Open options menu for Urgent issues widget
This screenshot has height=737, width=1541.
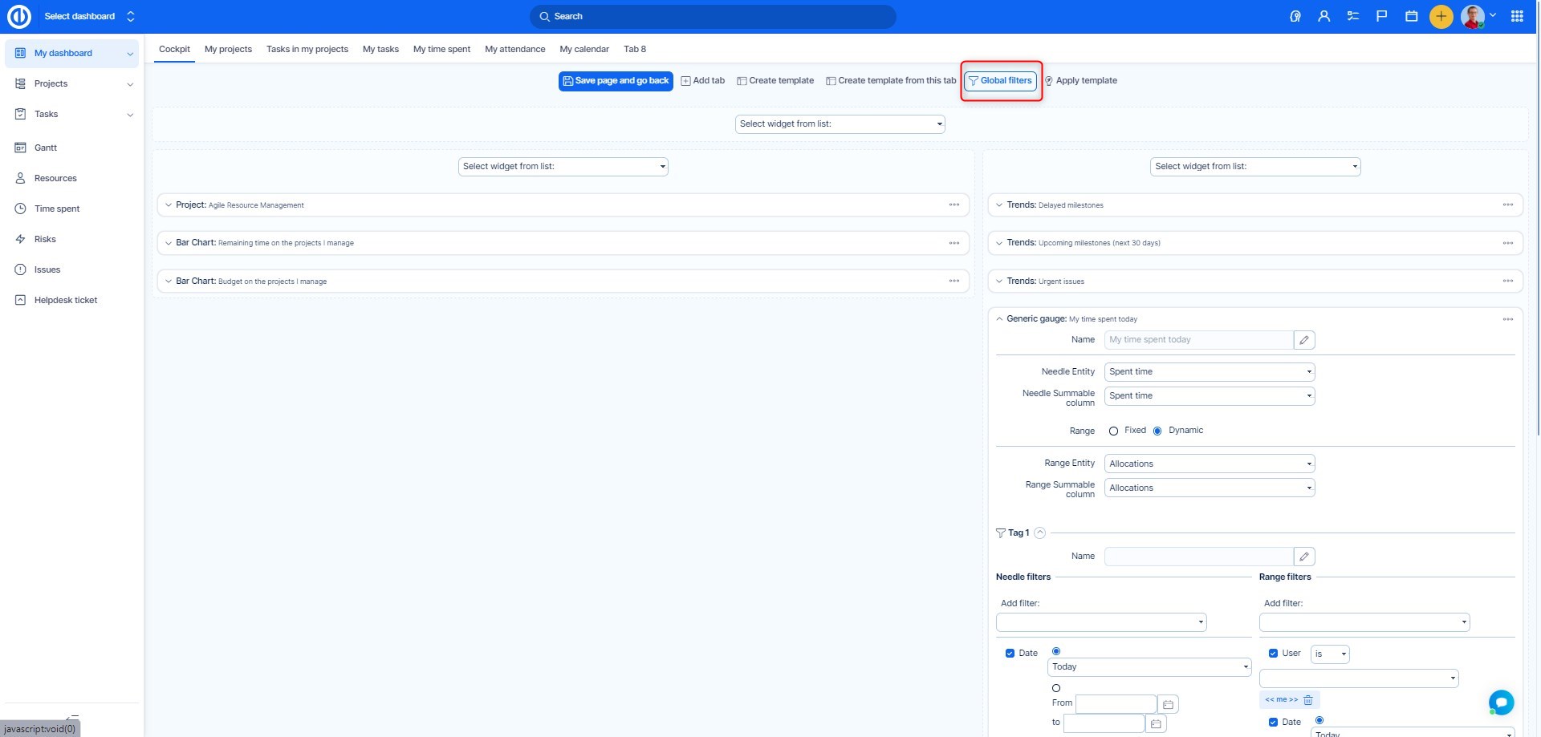coord(1507,281)
